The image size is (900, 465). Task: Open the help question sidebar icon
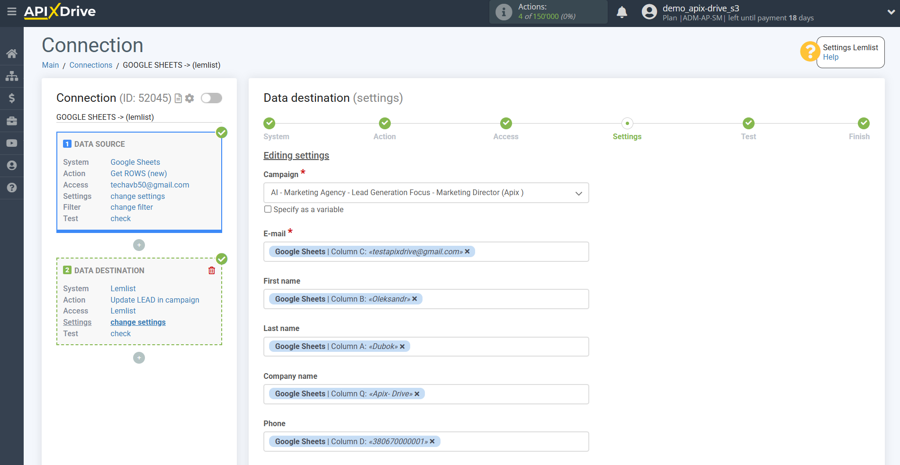pos(12,188)
